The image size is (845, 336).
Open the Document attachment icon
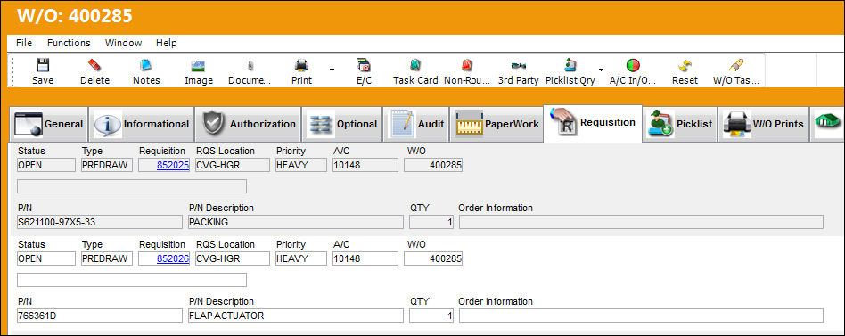click(250, 66)
